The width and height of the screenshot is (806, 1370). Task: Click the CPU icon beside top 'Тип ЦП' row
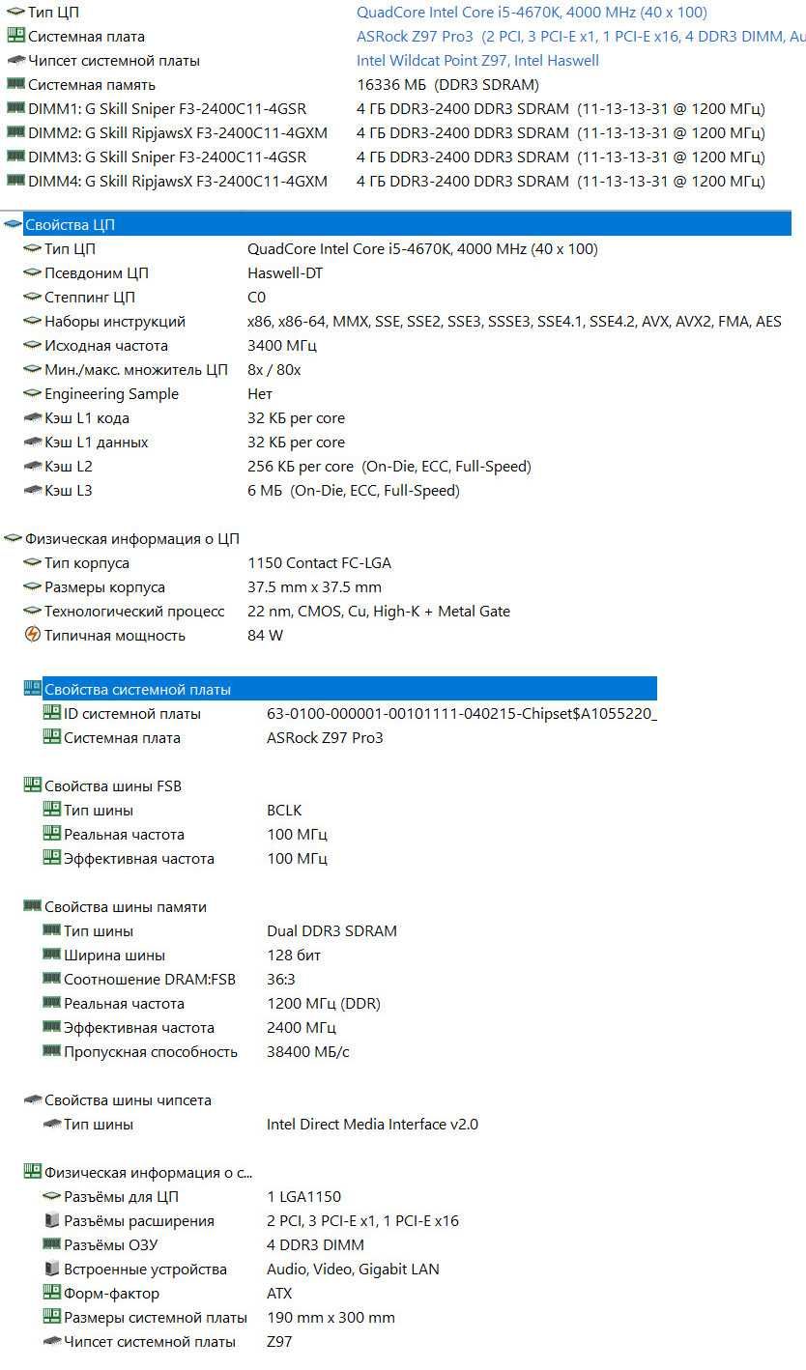coord(14,13)
